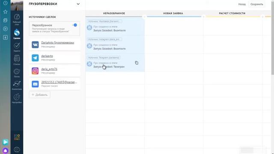The width and height of the screenshot is (274, 154).
Task: Open the colorful dots apps icon
Action: coord(17,137)
